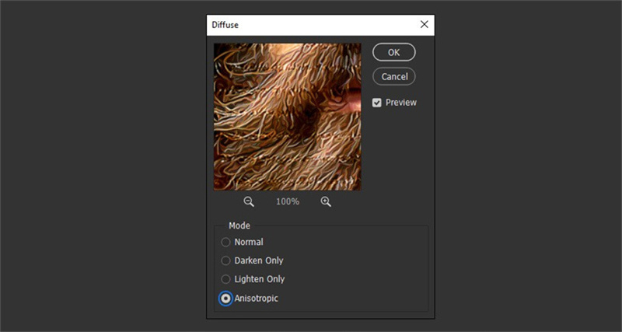Toggle the Preview checkbox box
The image size is (622, 332).
pyautogui.click(x=377, y=103)
